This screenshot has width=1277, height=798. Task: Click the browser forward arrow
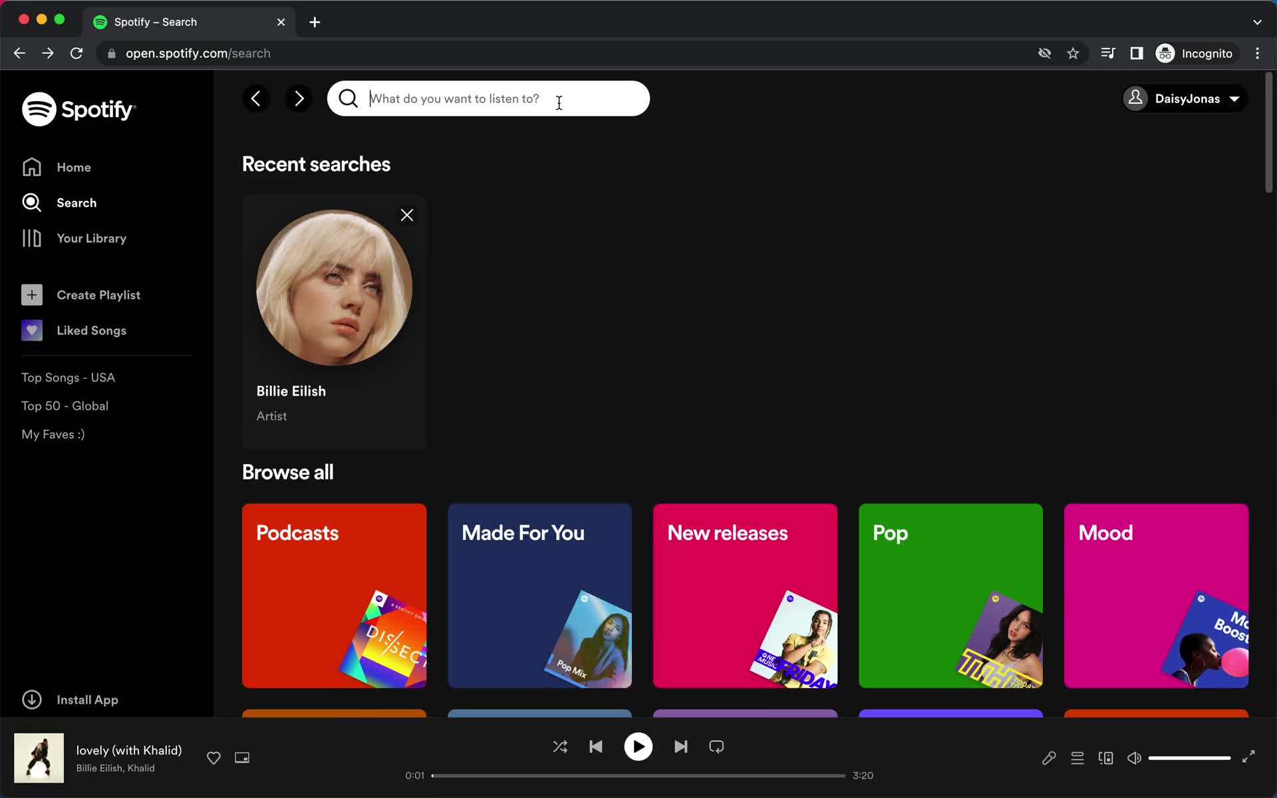tap(48, 53)
